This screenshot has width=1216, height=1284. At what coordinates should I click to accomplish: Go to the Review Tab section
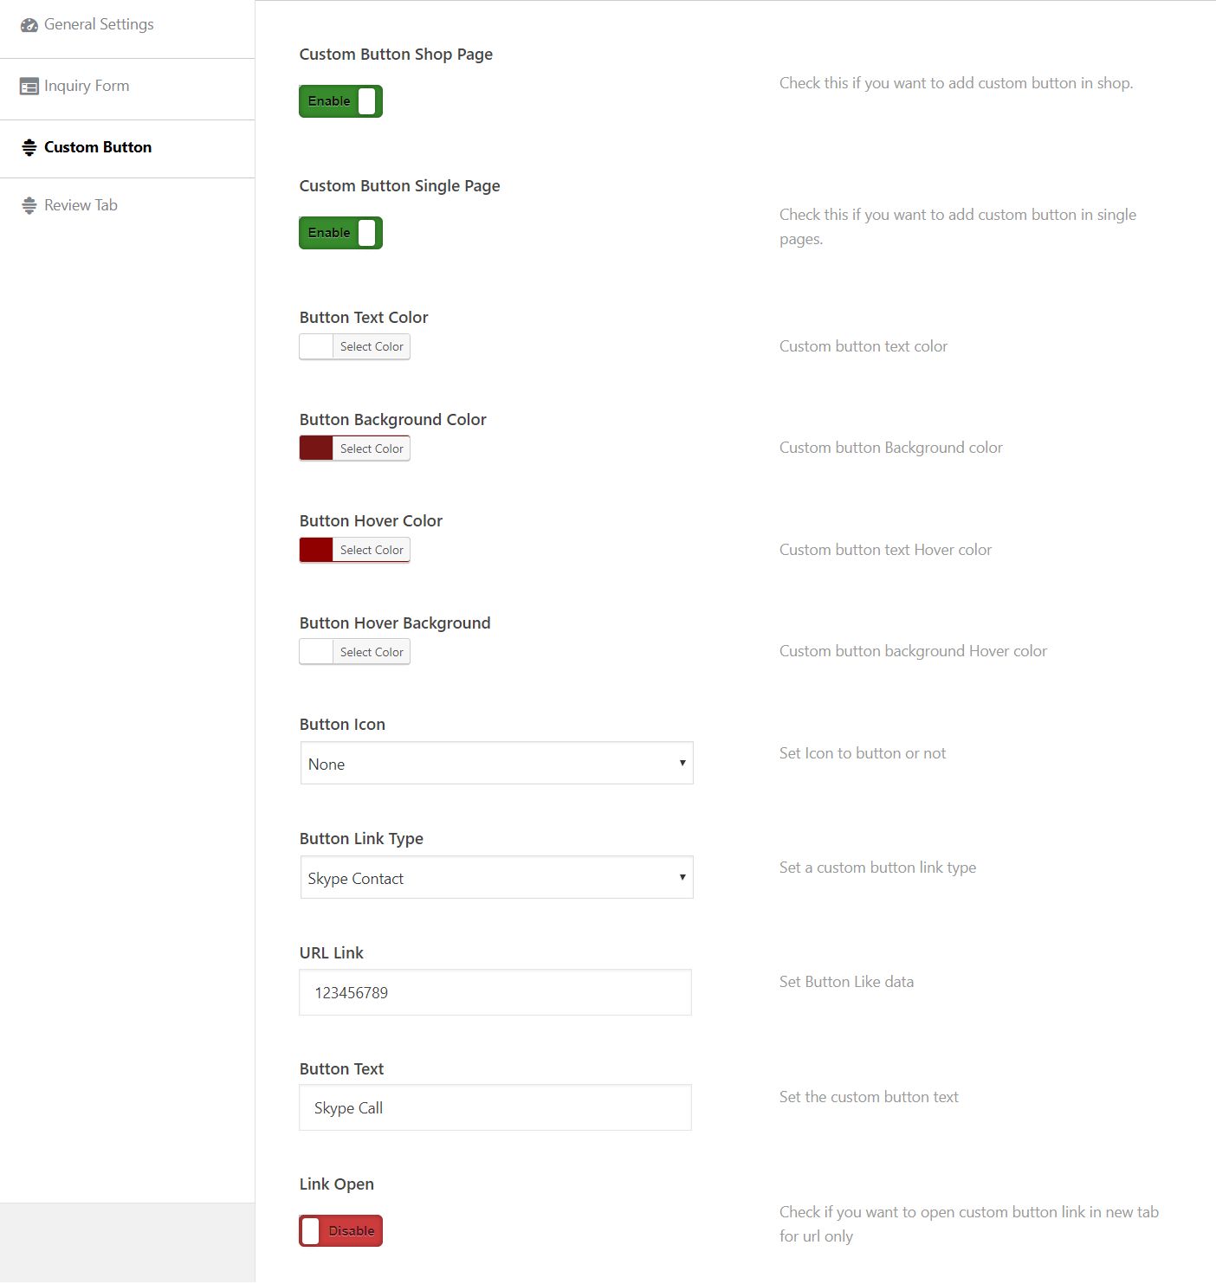coord(81,206)
